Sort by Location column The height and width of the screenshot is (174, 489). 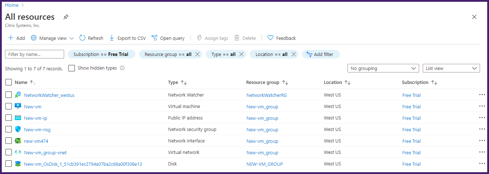[337, 83]
